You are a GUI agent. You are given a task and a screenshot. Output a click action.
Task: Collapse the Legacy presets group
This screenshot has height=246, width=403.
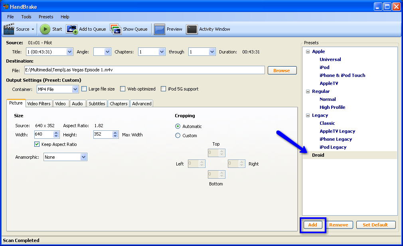pos(308,116)
